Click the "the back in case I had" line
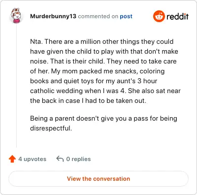 [88, 100]
